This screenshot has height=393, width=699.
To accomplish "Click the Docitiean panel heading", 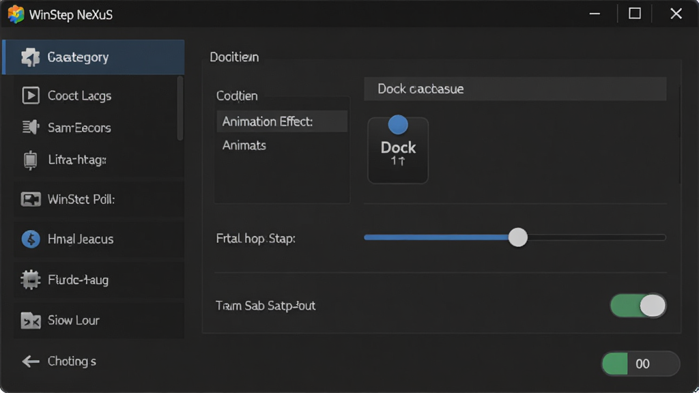I will tap(234, 57).
